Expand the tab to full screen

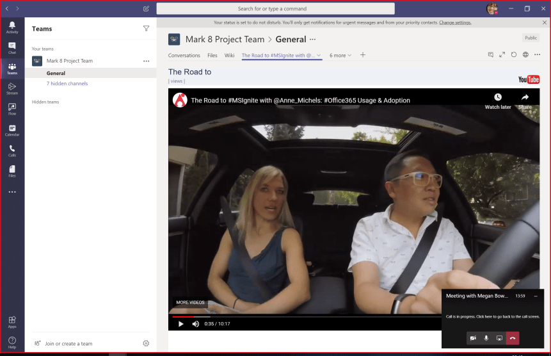tap(502, 55)
